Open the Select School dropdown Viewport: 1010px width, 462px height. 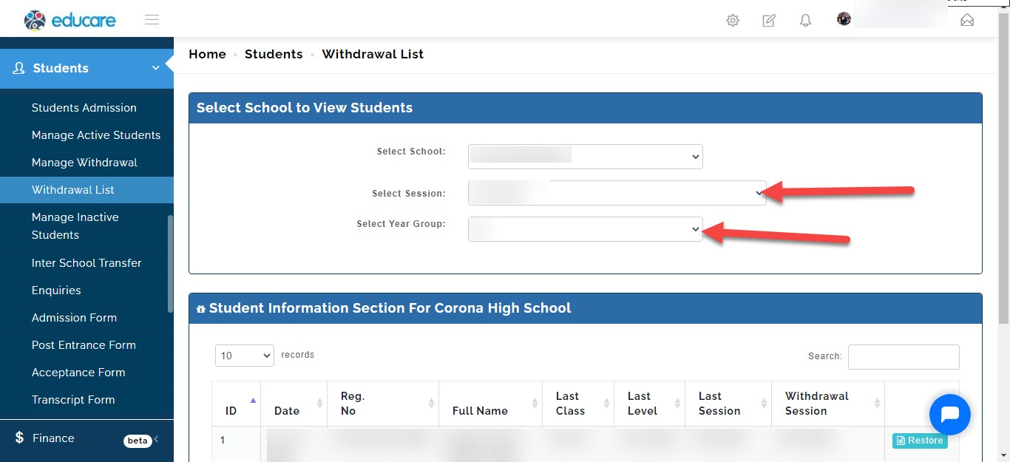click(x=585, y=157)
